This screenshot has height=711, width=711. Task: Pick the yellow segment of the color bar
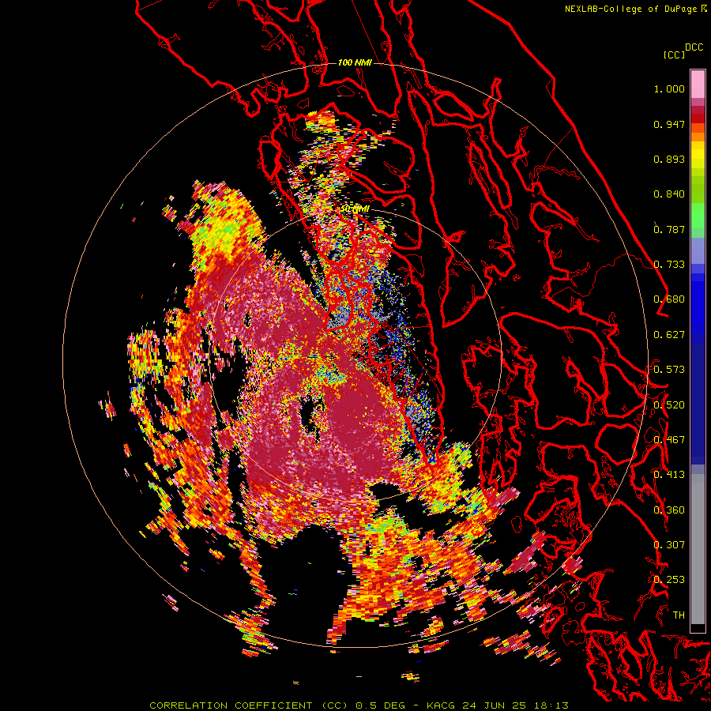pyautogui.click(x=698, y=155)
